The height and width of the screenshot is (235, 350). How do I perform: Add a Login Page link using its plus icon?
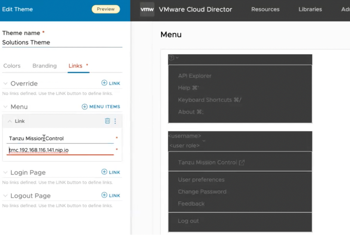[x=111, y=172]
